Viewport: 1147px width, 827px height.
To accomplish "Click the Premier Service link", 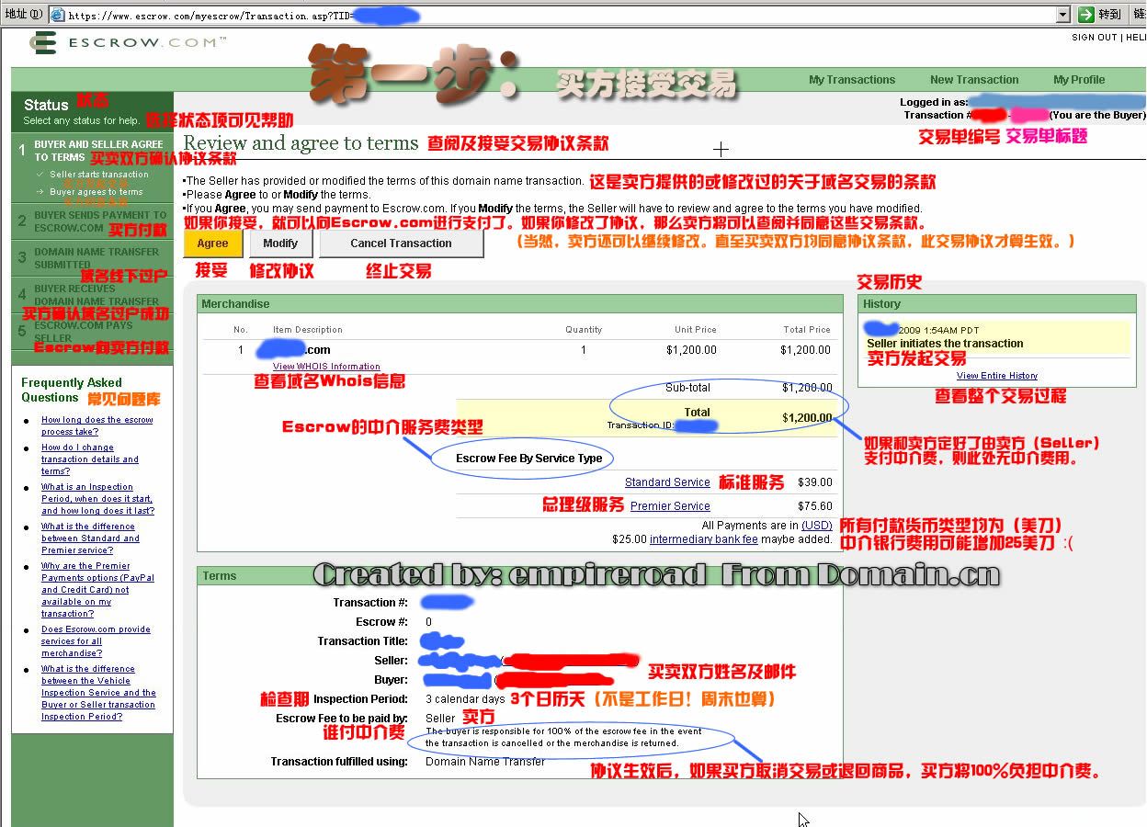I will pos(670,506).
